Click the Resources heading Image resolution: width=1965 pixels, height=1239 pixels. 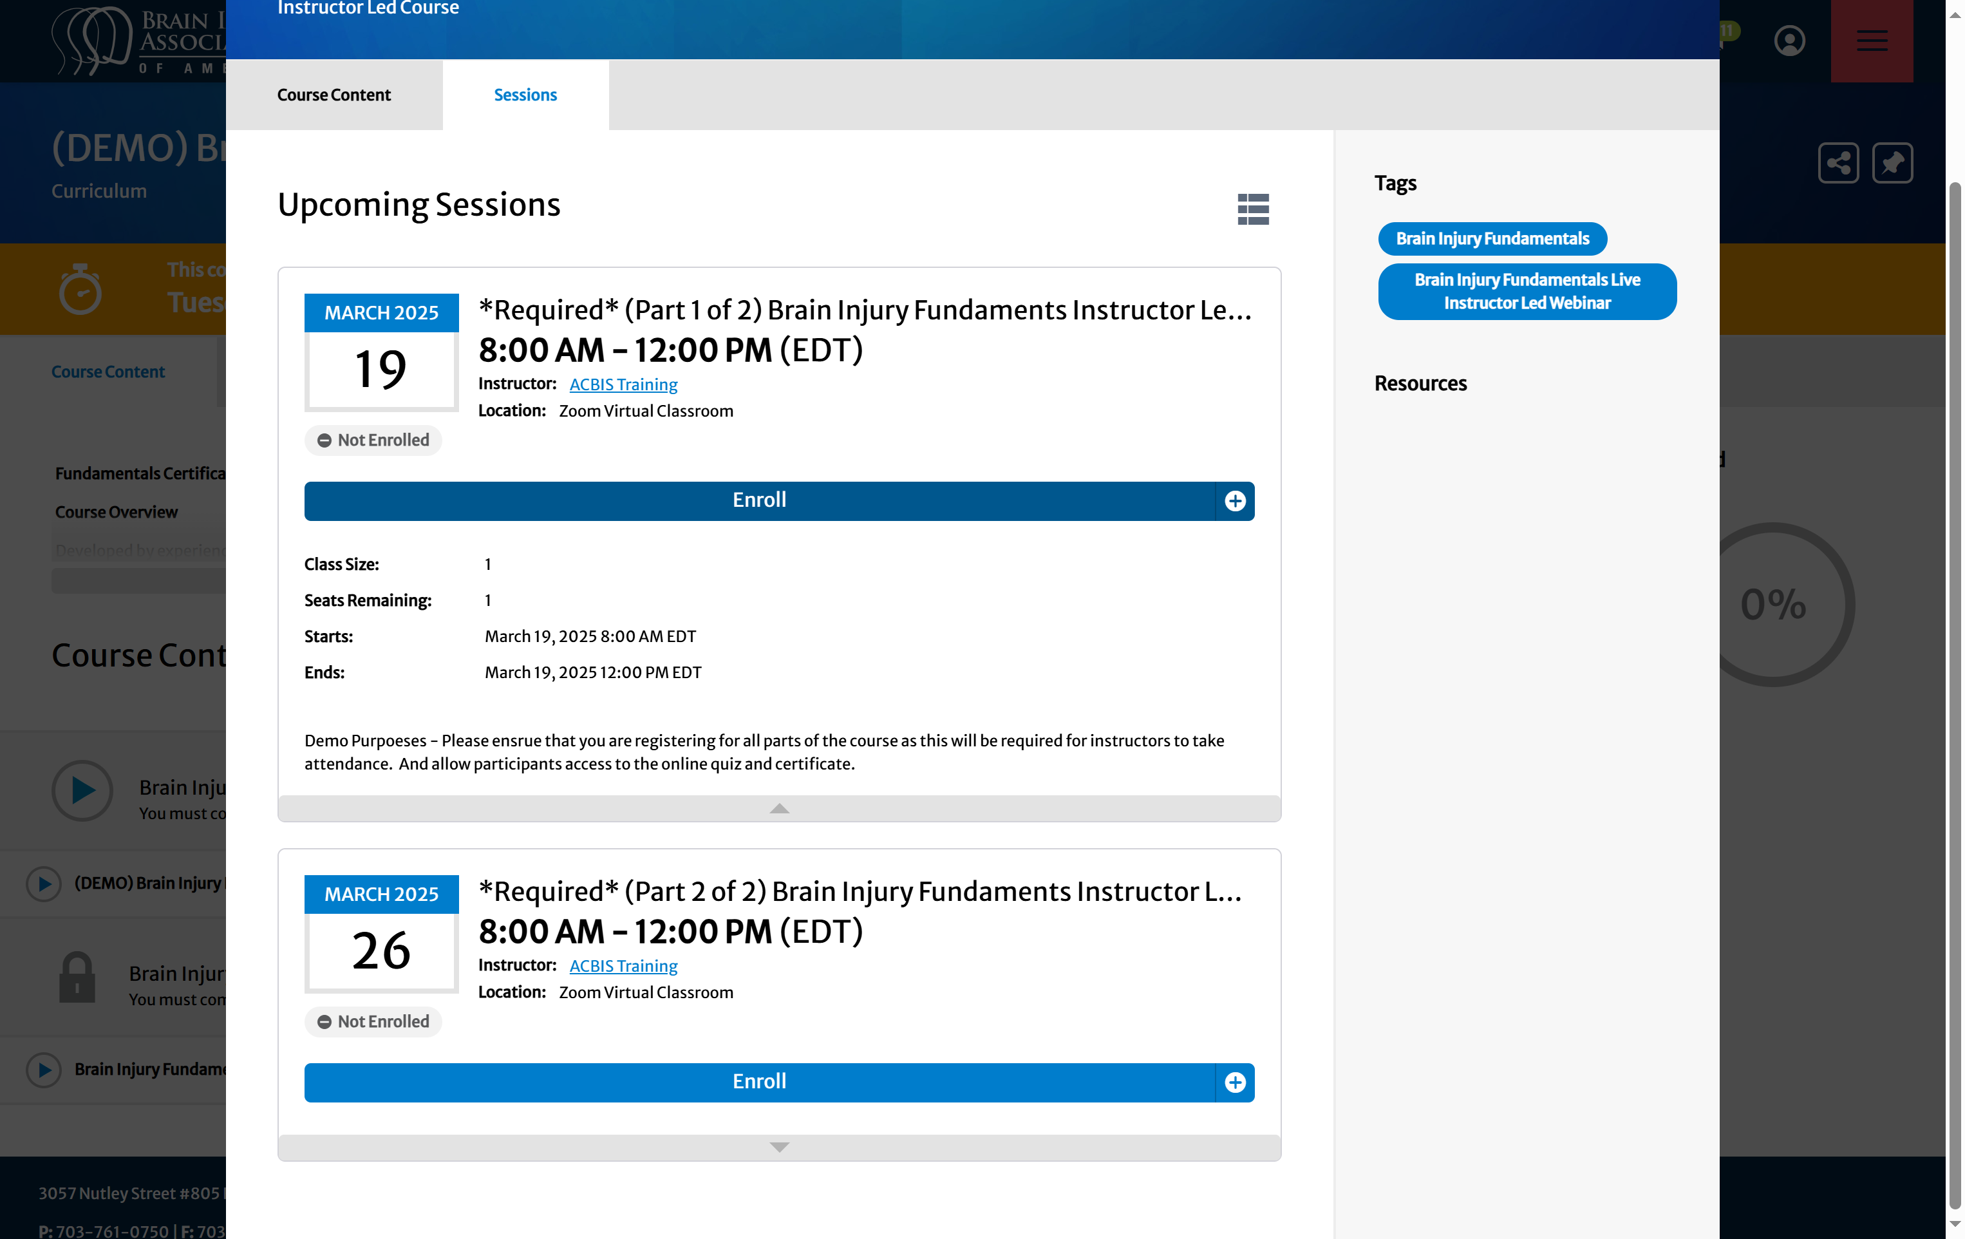coord(1420,383)
